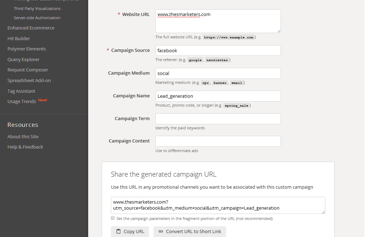The width and height of the screenshot is (373, 237).
Task: Focus the empty Campaign Term field
Action: [x=218, y=119]
